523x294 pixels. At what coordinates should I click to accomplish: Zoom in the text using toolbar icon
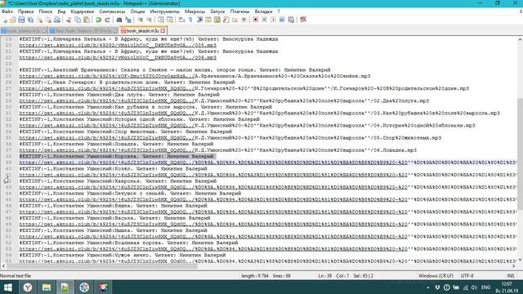[140, 20]
